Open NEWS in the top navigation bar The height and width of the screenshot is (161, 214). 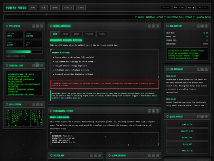point(44,8)
